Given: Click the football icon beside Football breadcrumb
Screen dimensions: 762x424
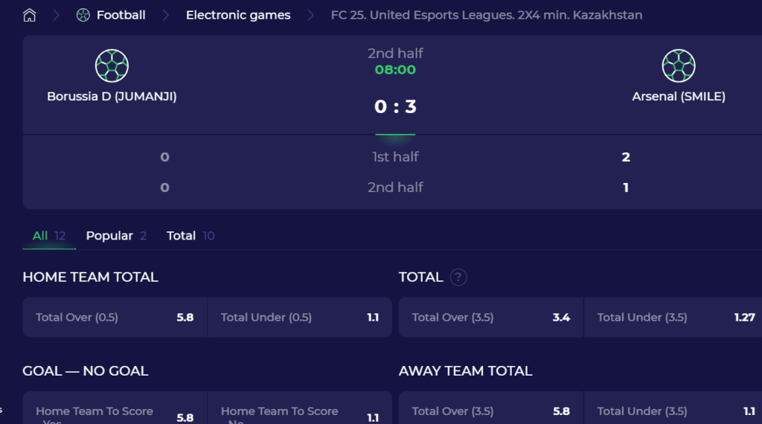Looking at the screenshot, I should coord(83,15).
